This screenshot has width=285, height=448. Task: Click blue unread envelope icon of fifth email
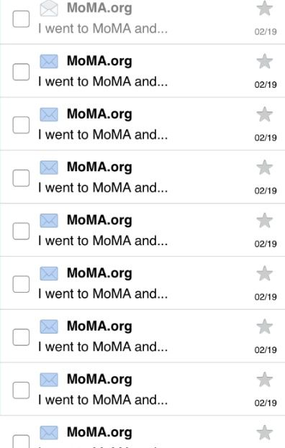[x=49, y=221]
